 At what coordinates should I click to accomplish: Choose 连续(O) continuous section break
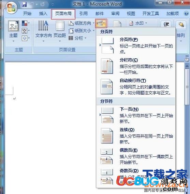pyautogui.click(x=136, y=136)
